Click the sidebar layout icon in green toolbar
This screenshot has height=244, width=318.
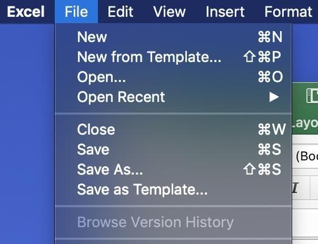click(312, 96)
